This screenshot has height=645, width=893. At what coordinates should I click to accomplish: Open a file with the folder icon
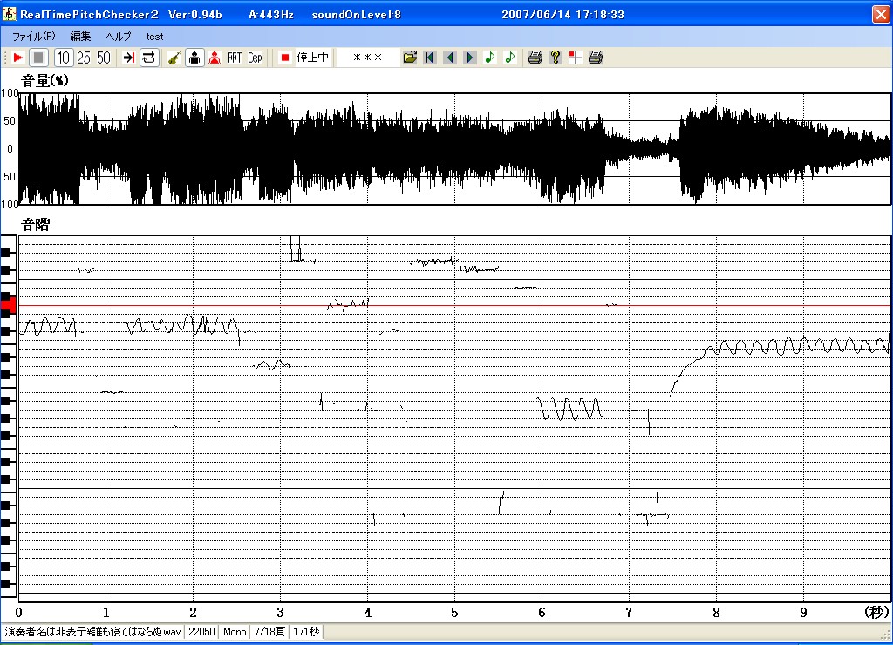click(410, 58)
